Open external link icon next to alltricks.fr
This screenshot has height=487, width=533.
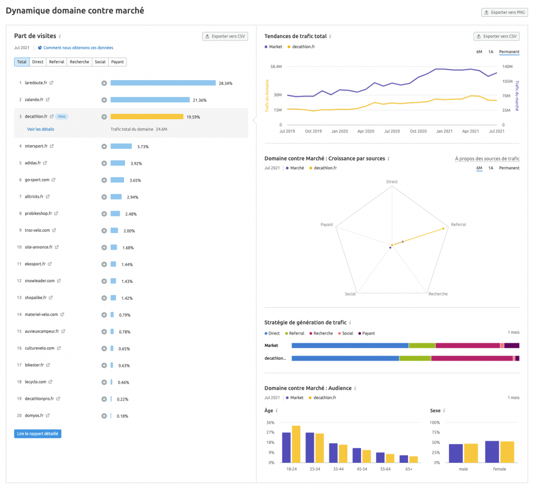pyautogui.click(x=47, y=196)
